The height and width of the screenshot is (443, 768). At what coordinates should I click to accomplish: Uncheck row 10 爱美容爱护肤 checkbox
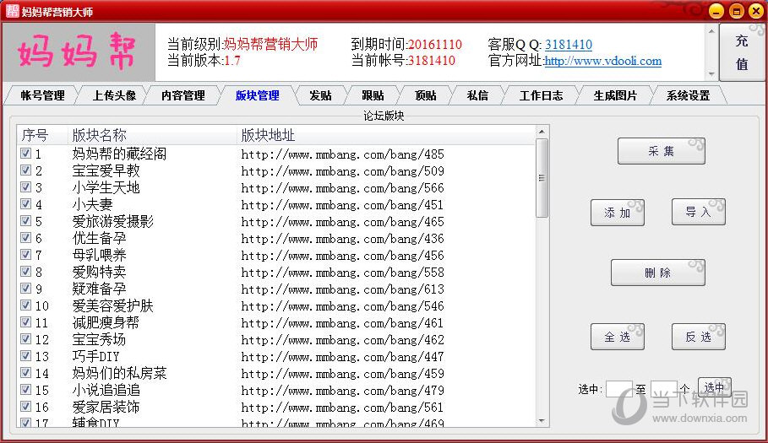[x=26, y=305]
